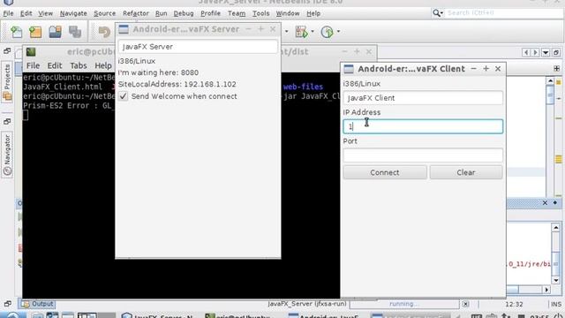
Task: Show opened documents list dropdown
Action: (546, 53)
